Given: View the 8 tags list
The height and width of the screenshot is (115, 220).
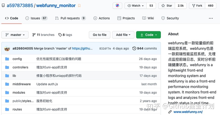Looking at the screenshot, I should pos(65,35).
